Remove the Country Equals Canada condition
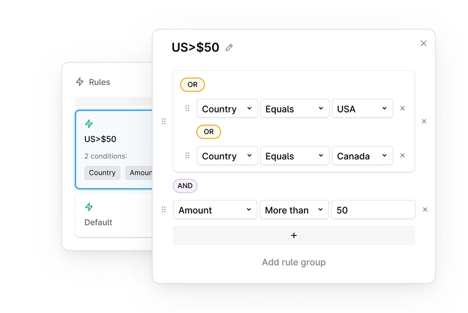The width and height of the screenshot is (468, 313). tap(402, 156)
